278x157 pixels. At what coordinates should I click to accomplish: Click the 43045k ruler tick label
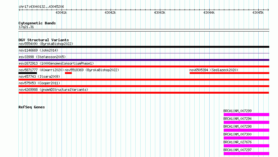(x=258, y=12)
